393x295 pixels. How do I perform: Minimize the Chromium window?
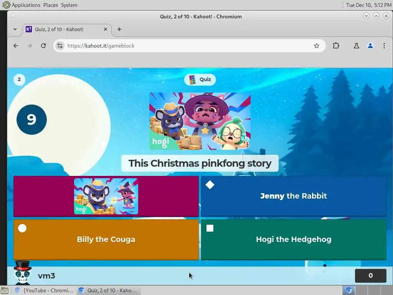[x=366, y=16]
